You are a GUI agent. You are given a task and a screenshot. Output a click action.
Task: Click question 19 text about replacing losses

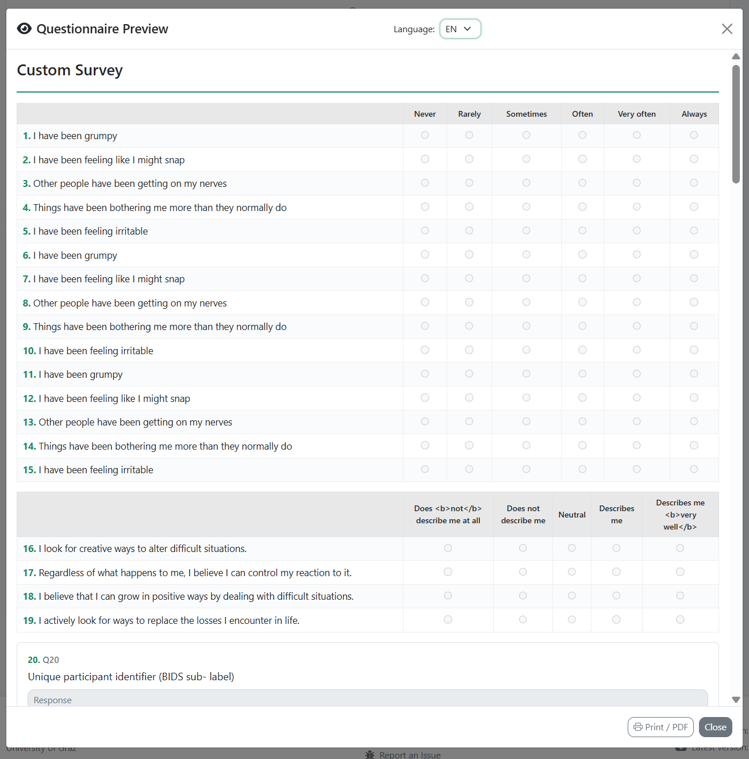[169, 620]
